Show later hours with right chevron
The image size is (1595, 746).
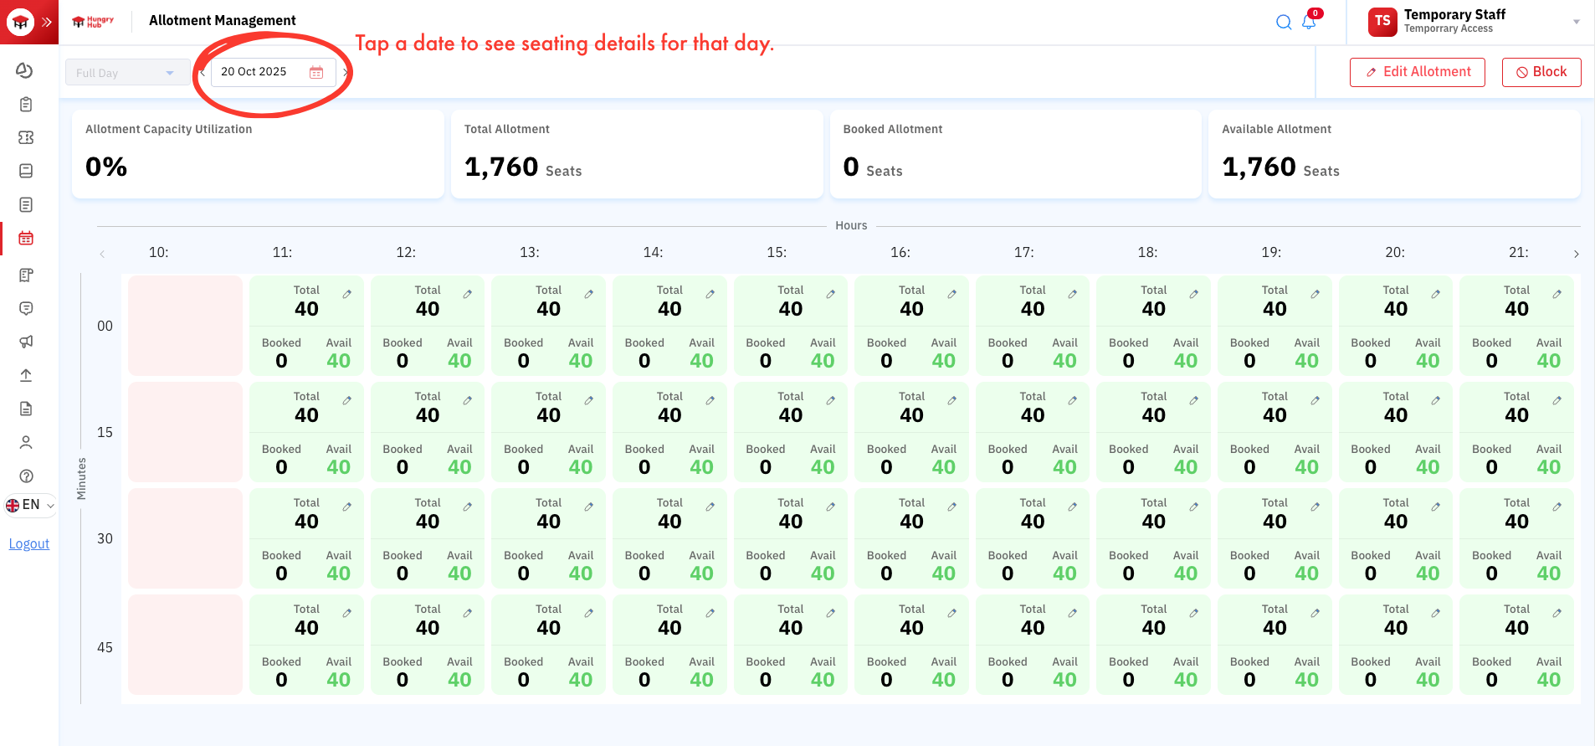1576,254
